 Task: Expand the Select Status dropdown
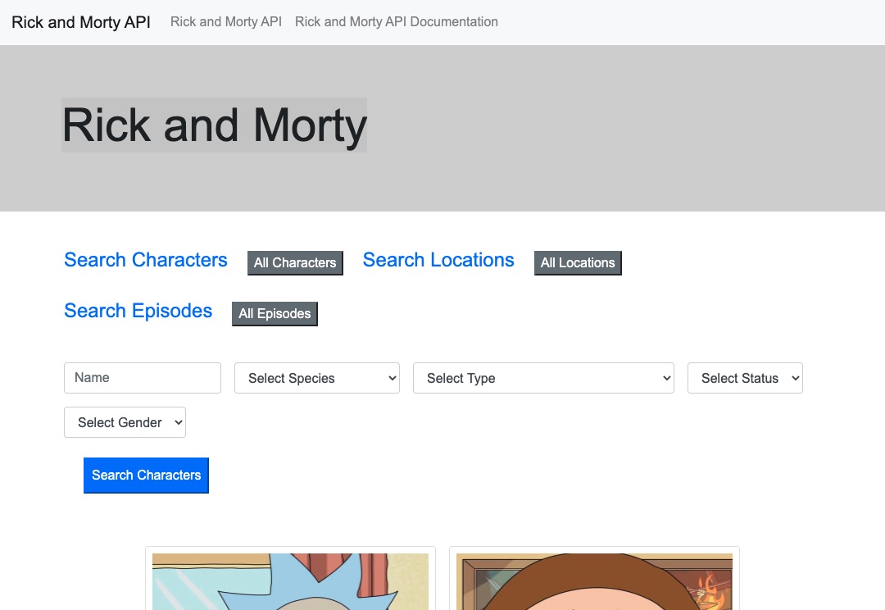(745, 378)
